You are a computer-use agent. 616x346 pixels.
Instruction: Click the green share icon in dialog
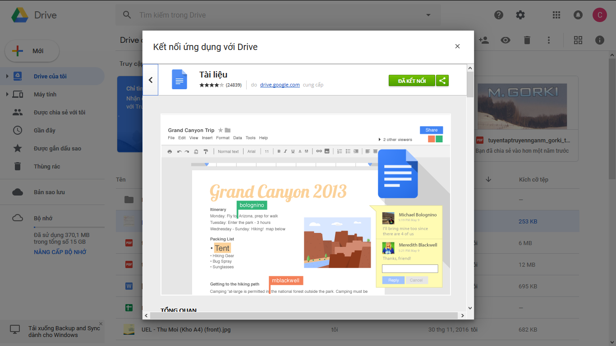[x=442, y=81]
